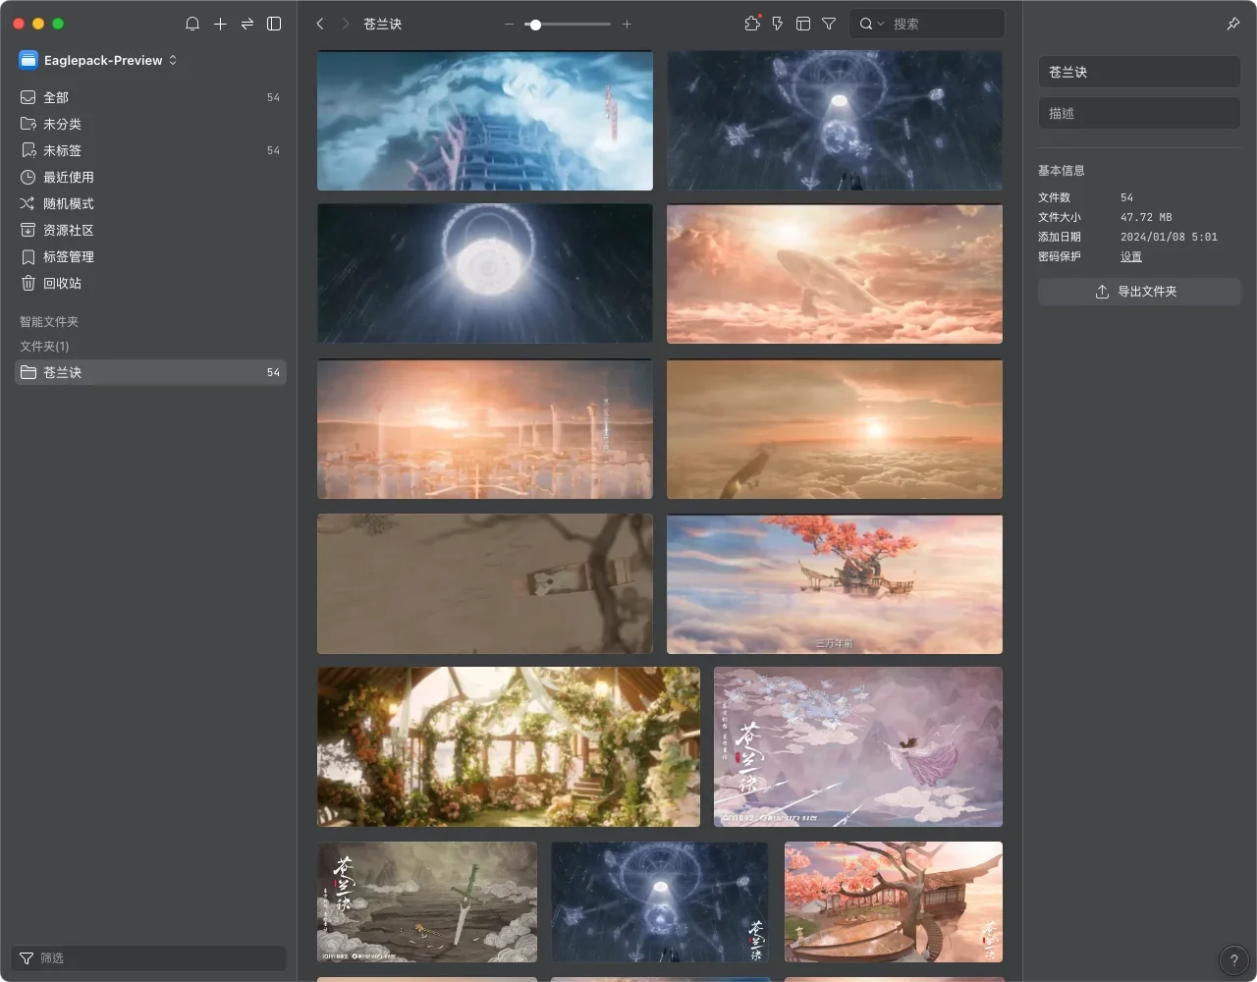Open the plugins puzzle icon

coord(752,24)
